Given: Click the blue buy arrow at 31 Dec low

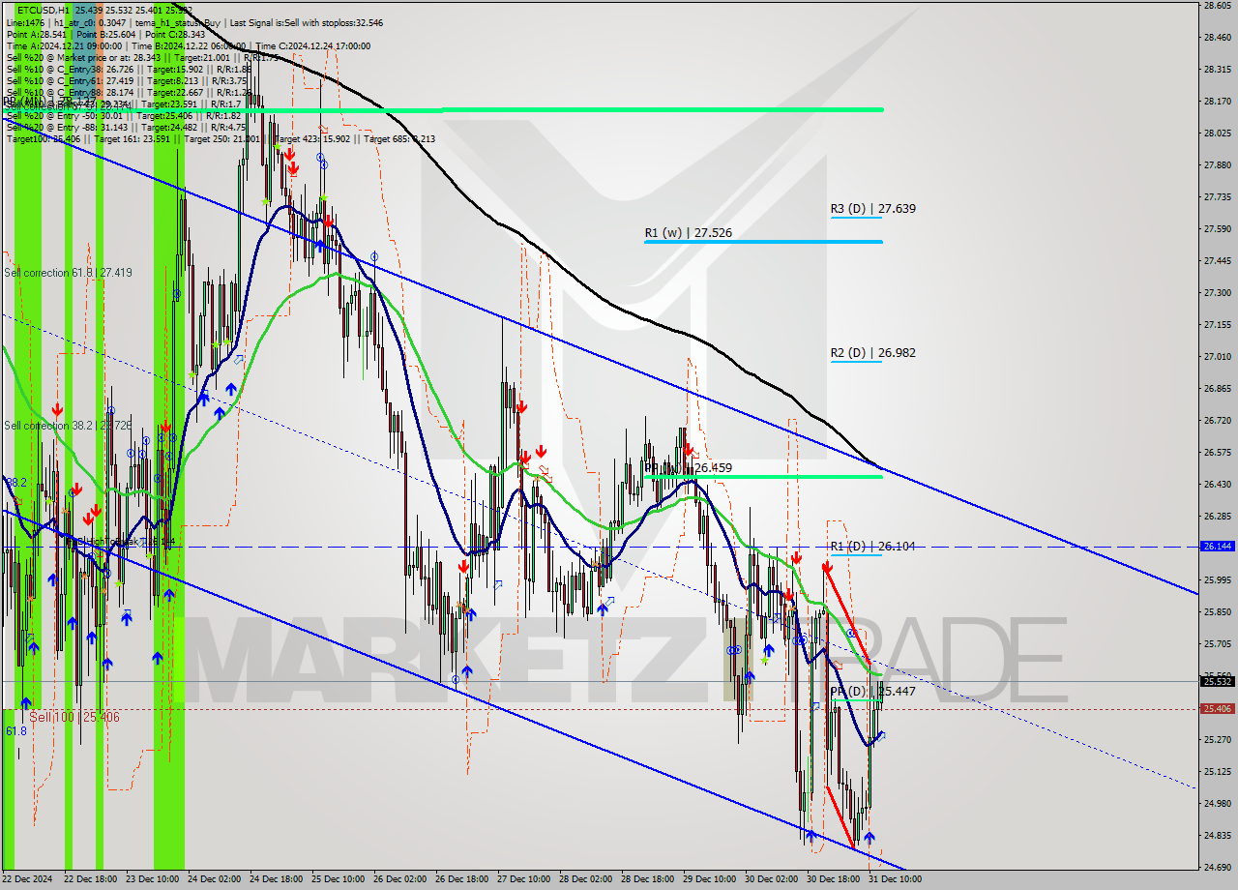Looking at the screenshot, I should click(869, 837).
